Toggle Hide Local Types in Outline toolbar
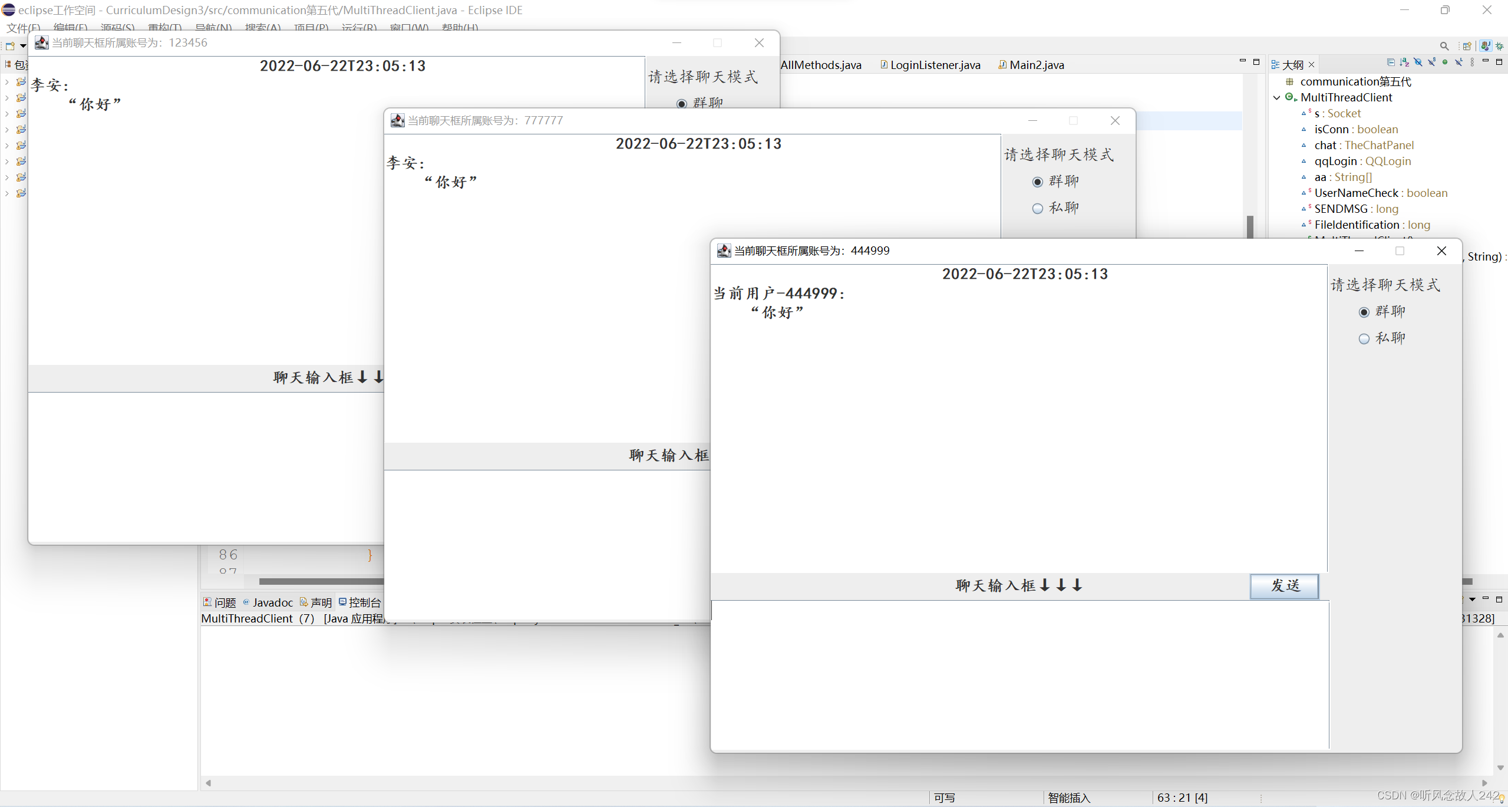This screenshot has width=1508, height=807. pyautogui.click(x=1458, y=62)
